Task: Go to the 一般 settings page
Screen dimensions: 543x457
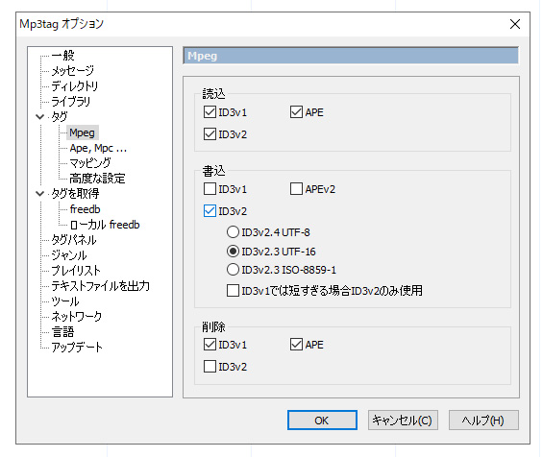Action: (x=62, y=56)
